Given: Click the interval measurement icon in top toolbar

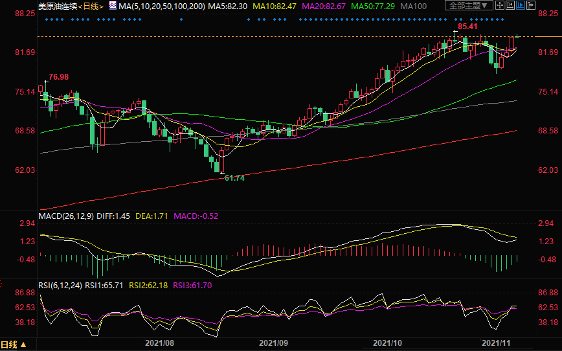Looking at the screenshot, I should 510,5.
